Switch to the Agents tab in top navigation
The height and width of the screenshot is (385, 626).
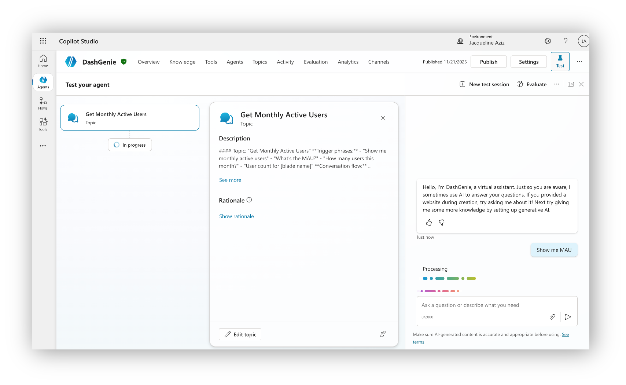point(235,62)
